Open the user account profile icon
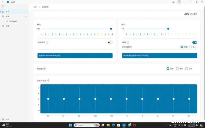205x128 pixels. [179, 2]
